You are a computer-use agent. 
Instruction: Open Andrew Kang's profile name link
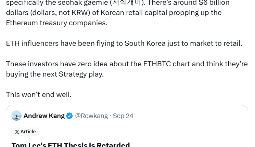(x=44, y=116)
